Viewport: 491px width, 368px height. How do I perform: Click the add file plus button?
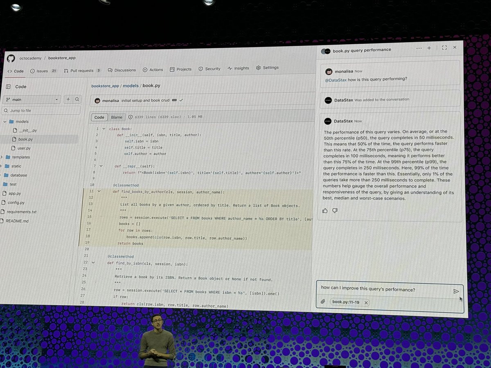tap(68, 99)
